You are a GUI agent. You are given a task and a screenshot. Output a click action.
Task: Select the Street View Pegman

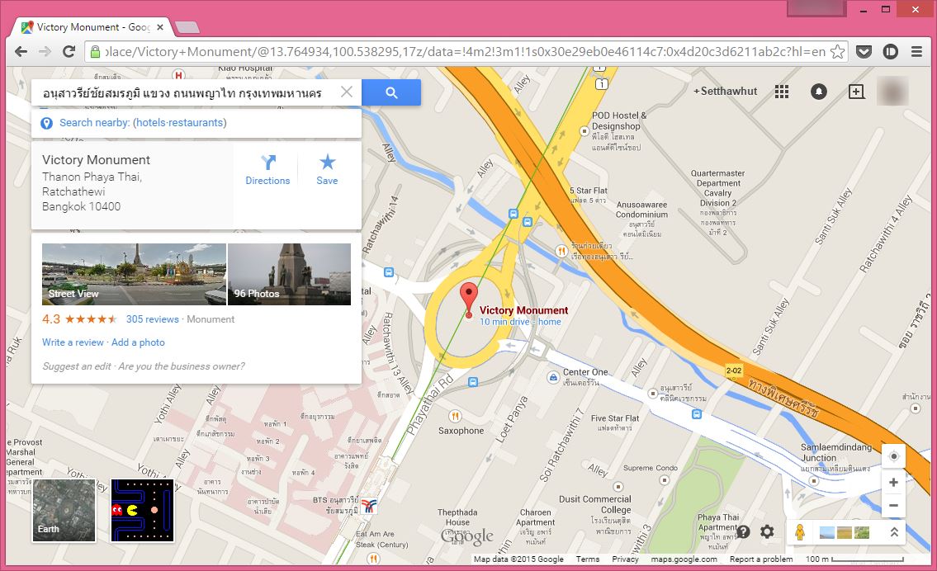pos(799,532)
